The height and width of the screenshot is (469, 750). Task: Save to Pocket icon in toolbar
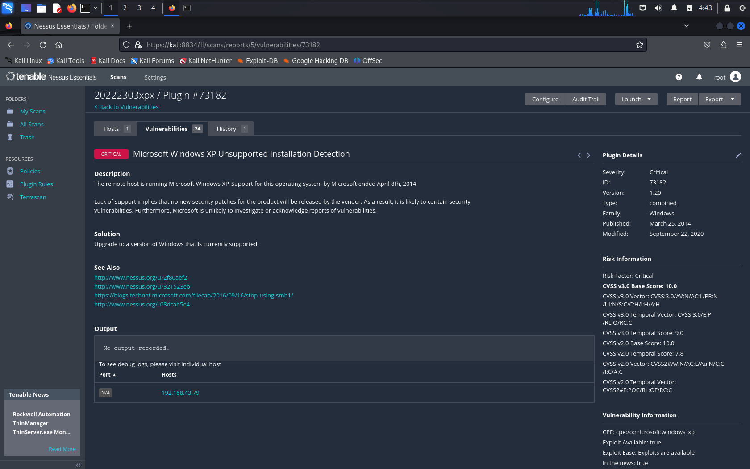[x=707, y=45]
